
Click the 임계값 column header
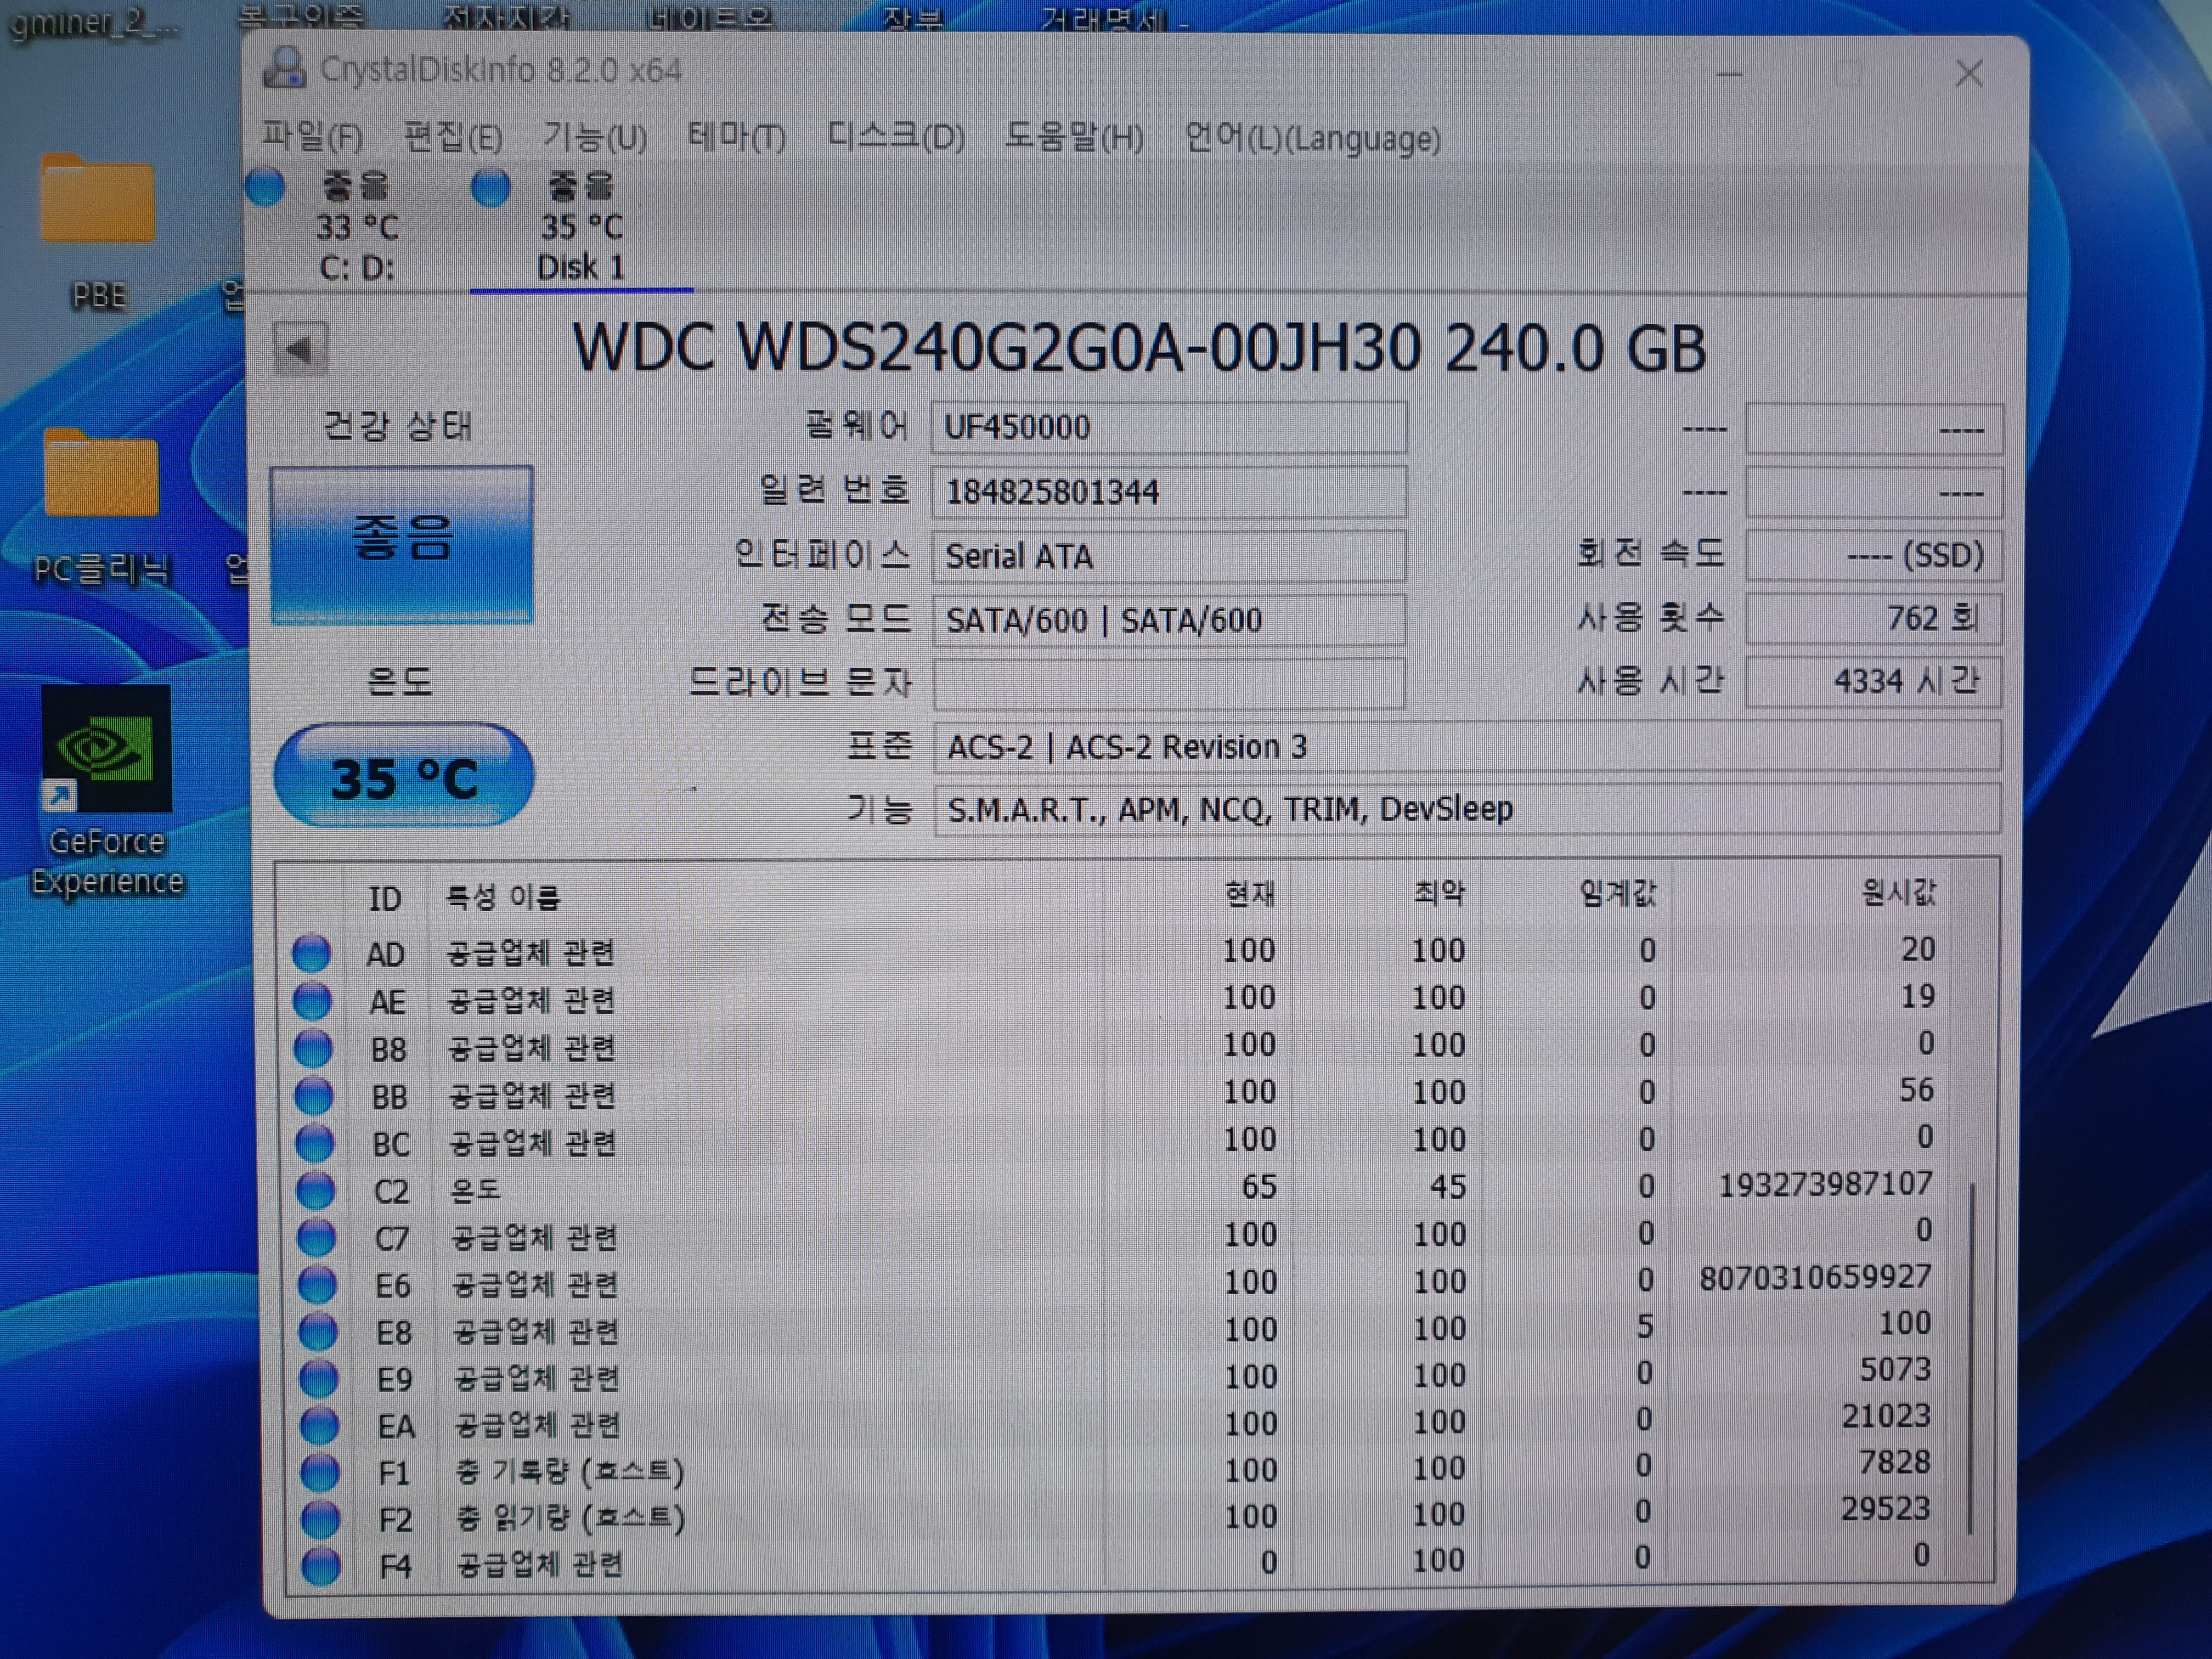[x=1618, y=892]
